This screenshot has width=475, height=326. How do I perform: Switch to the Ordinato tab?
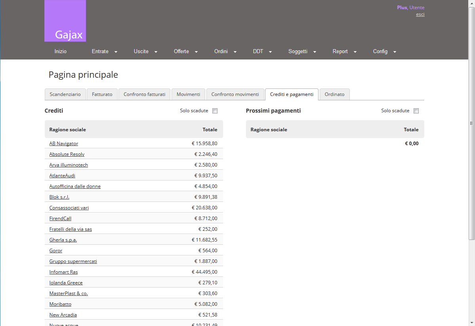pos(334,94)
